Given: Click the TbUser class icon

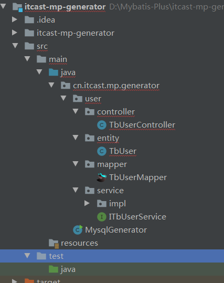Looking at the screenshot, I should click(102, 151).
